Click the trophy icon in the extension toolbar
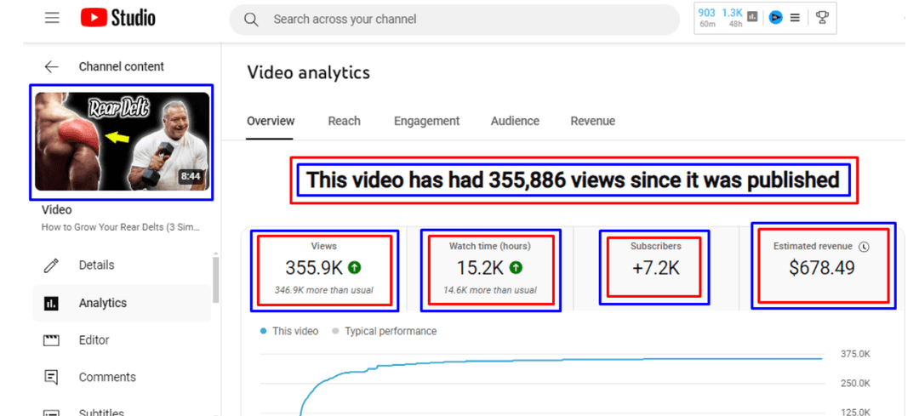The height and width of the screenshot is (416, 919). [821, 17]
